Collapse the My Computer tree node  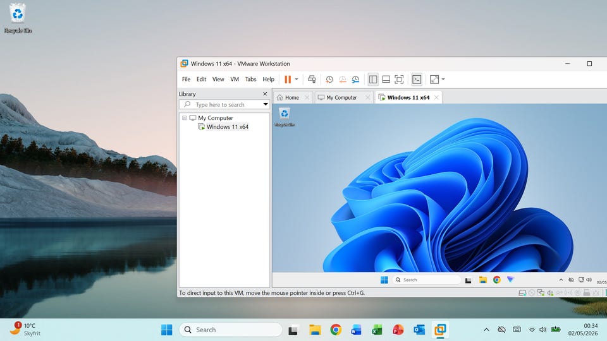point(184,118)
